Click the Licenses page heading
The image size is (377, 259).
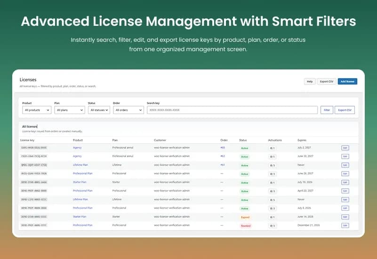point(28,80)
